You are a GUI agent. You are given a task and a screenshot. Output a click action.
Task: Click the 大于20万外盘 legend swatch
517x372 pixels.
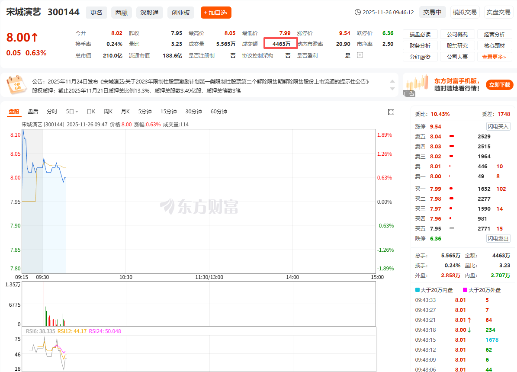click(x=465, y=289)
